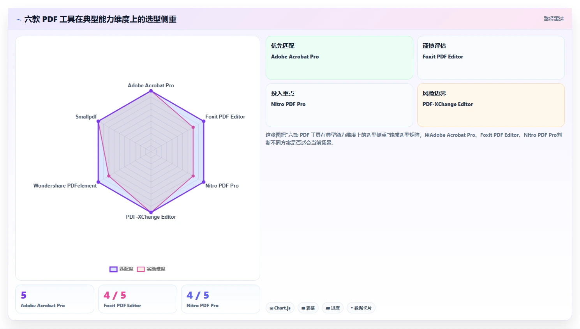Screen dimensions: 580x329
Task: Click the 4 / 5 Foxit PDF Editor stat card
Action: pyautogui.click(x=138, y=299)
